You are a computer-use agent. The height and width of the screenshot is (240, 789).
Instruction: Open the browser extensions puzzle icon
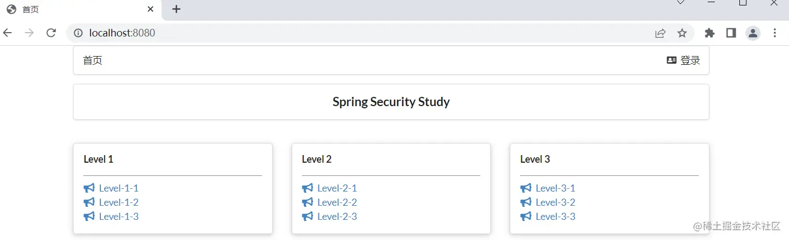pyautogui.click(x=709, y=33)
